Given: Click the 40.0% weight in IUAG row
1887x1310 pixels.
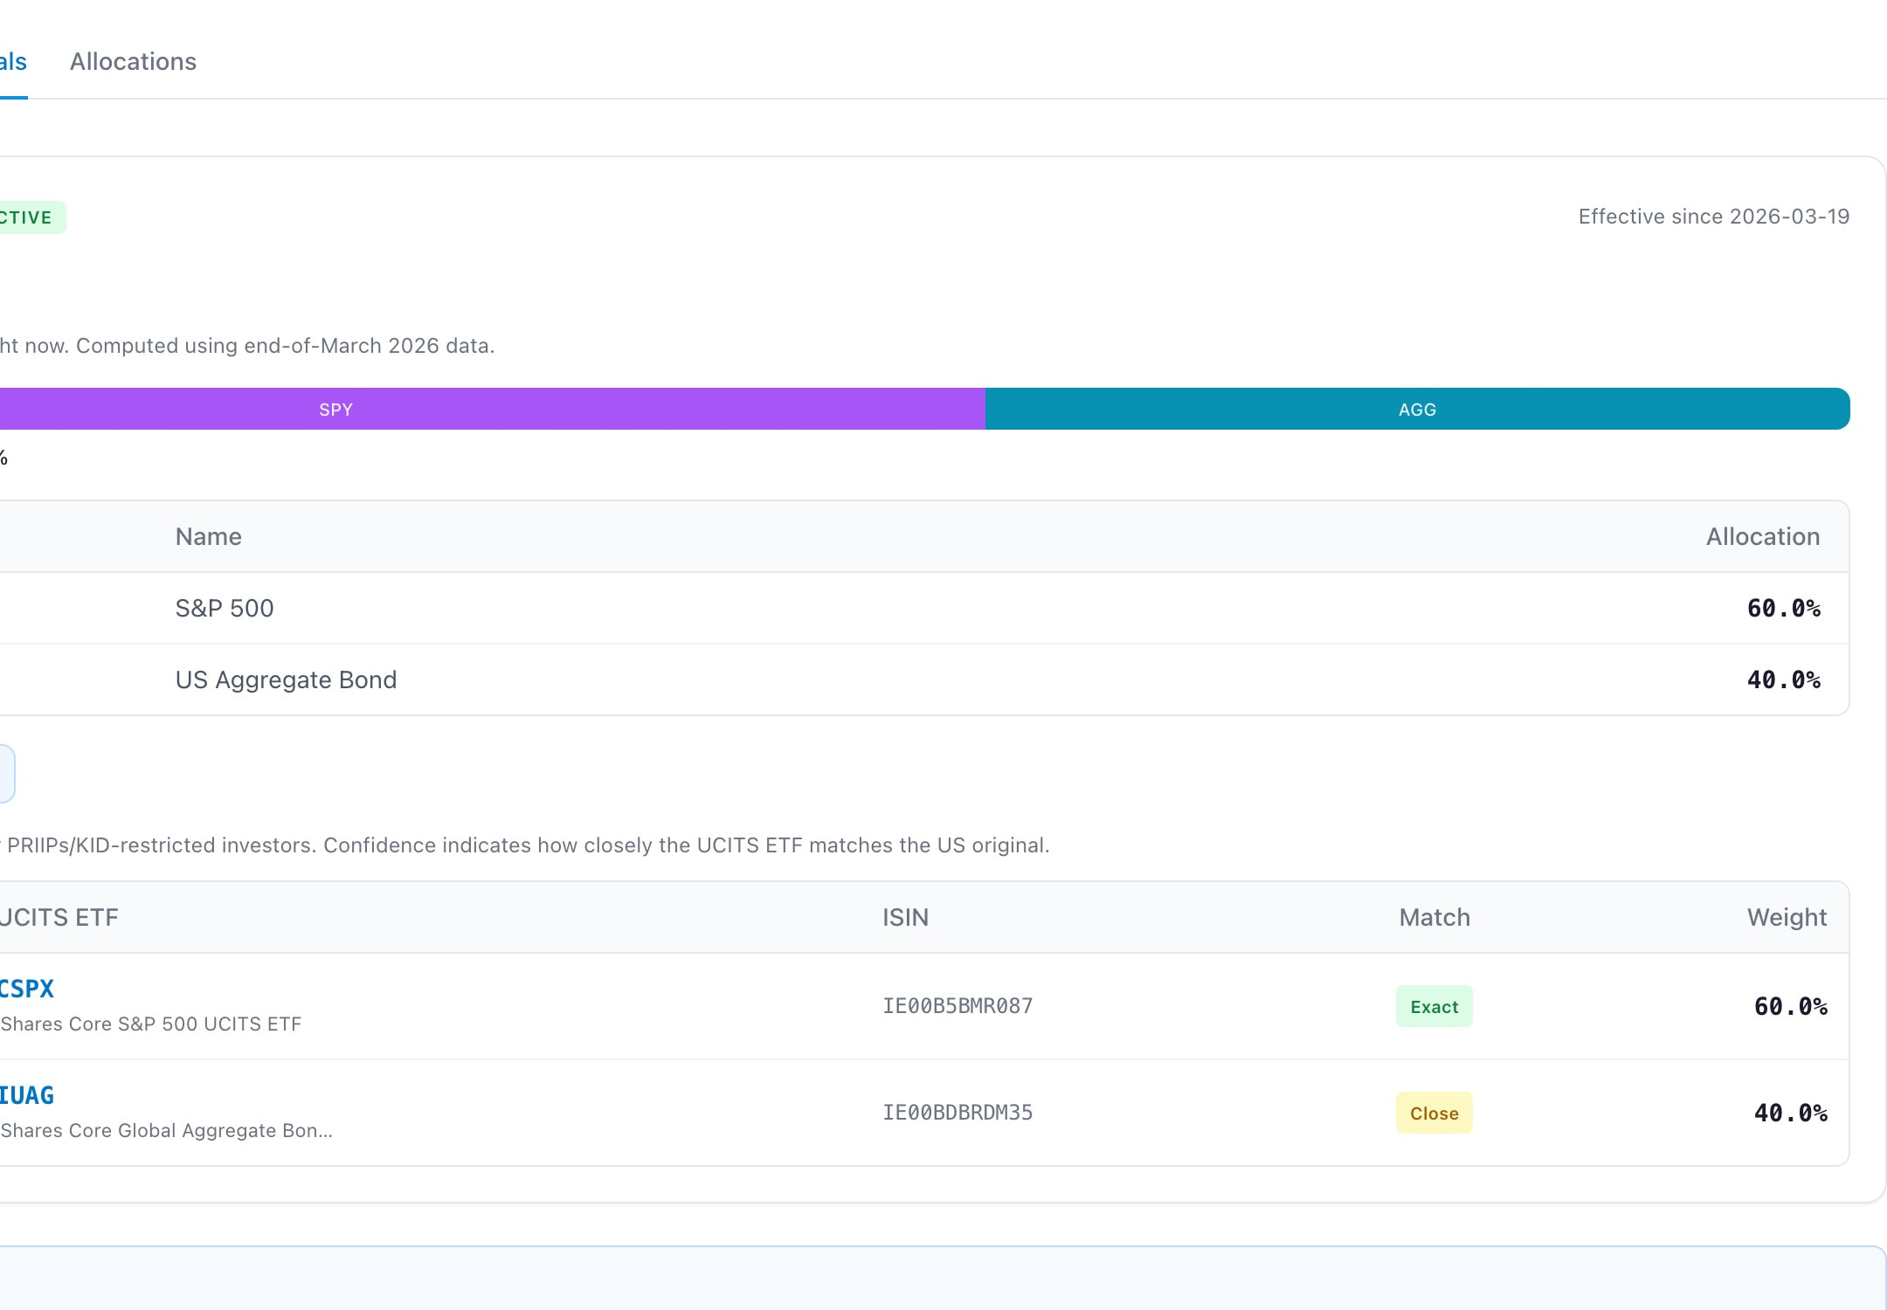Looking at the screenshot, I should [1791, 1113].
